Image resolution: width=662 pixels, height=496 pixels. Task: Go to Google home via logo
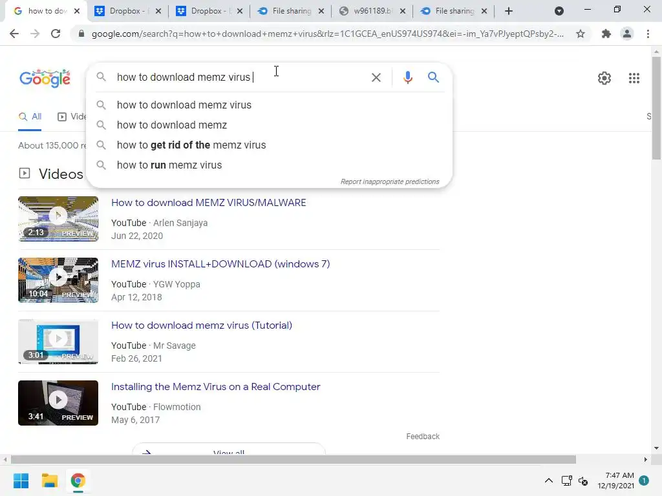(45, 78)
